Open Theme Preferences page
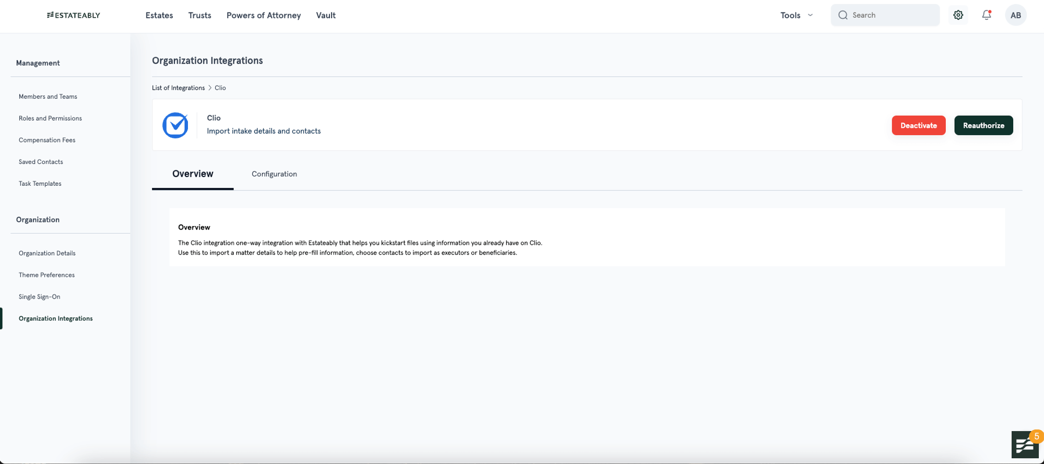This screenshot has width=1044, height=464. click(46, 275)
